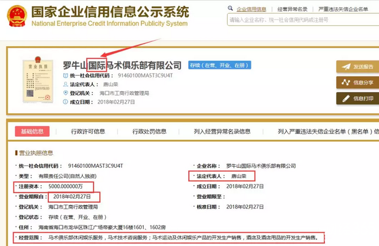
Task: Click the registration authority location pin icon
Action: [65, 93]
